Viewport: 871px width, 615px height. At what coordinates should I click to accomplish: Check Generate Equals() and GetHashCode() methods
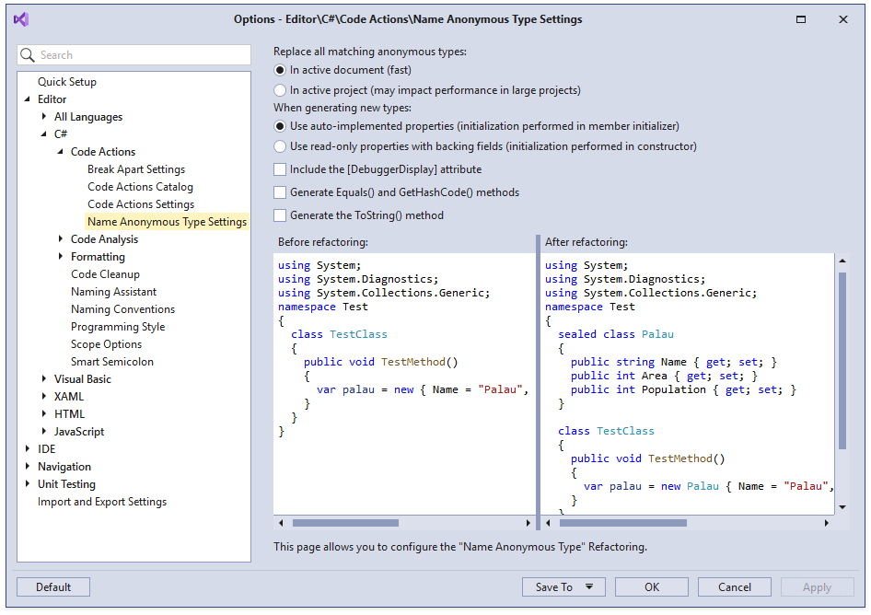280,192
